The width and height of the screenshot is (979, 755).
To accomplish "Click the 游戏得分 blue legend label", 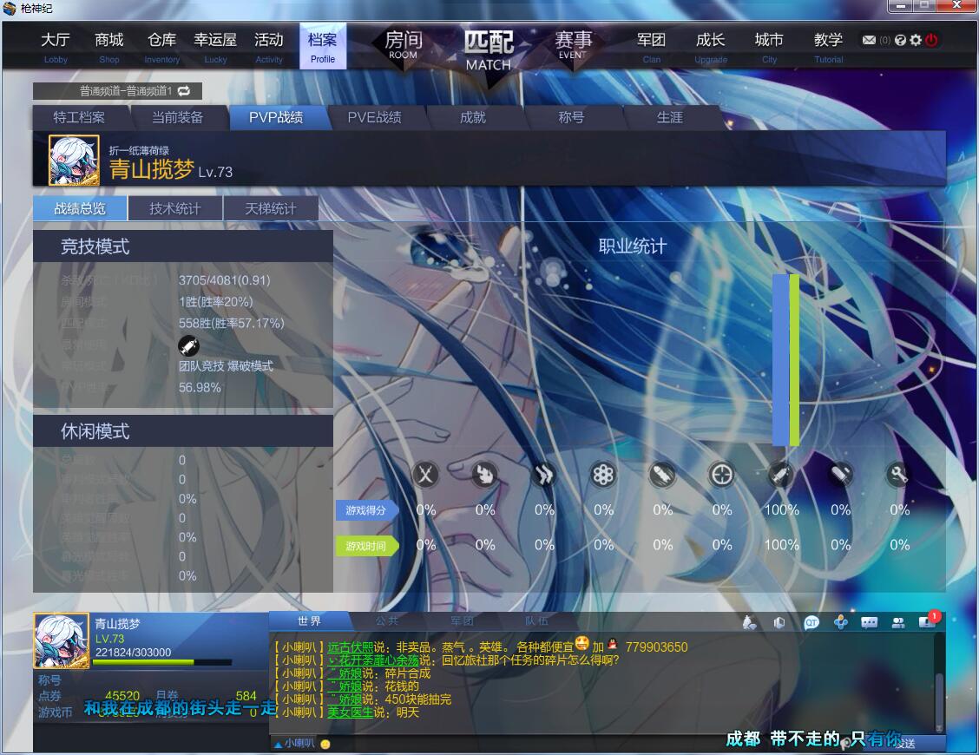I will click(366, 510).
